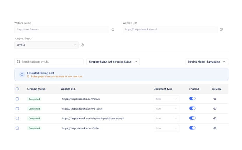Click the theposhcookie.com/o-posh URL

[82, 109]
